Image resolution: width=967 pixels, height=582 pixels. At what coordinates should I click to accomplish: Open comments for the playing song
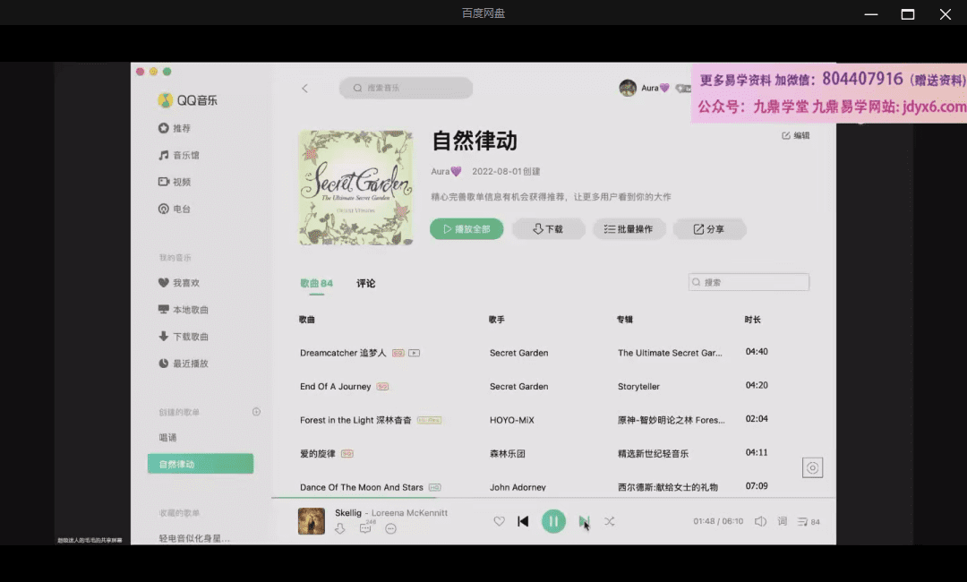click(365, 529)
